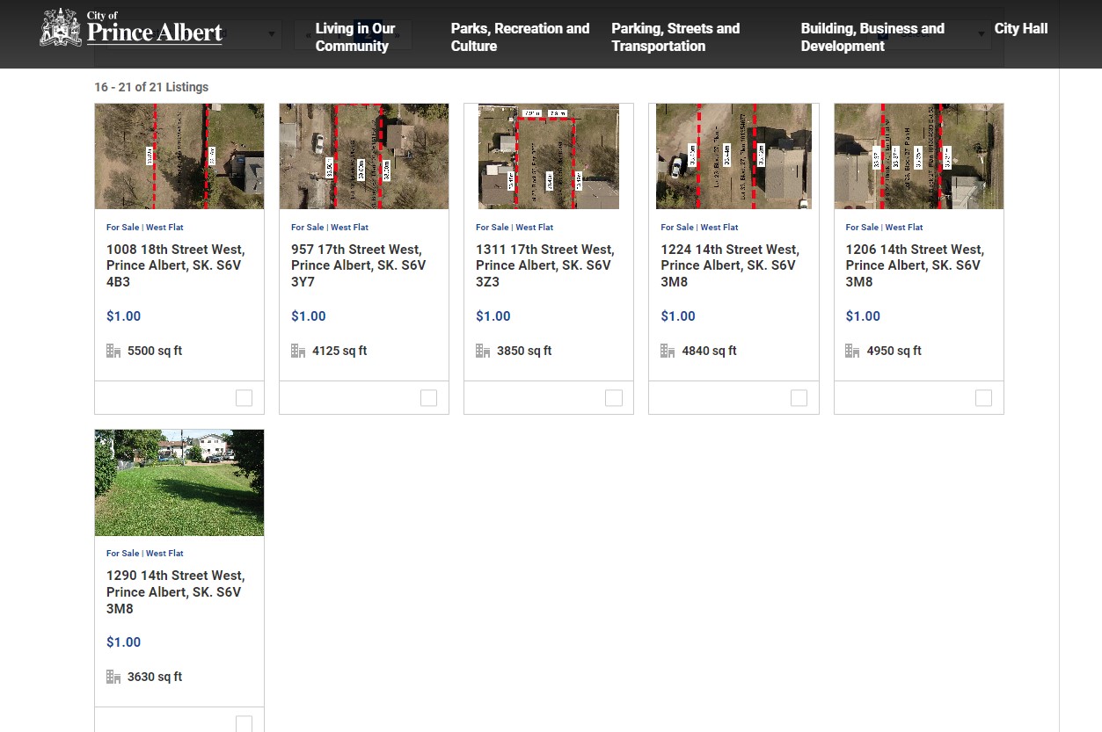
Task: Click 'West Flat' on 1224 14th Street card
Action: click(x=719, y=228)
